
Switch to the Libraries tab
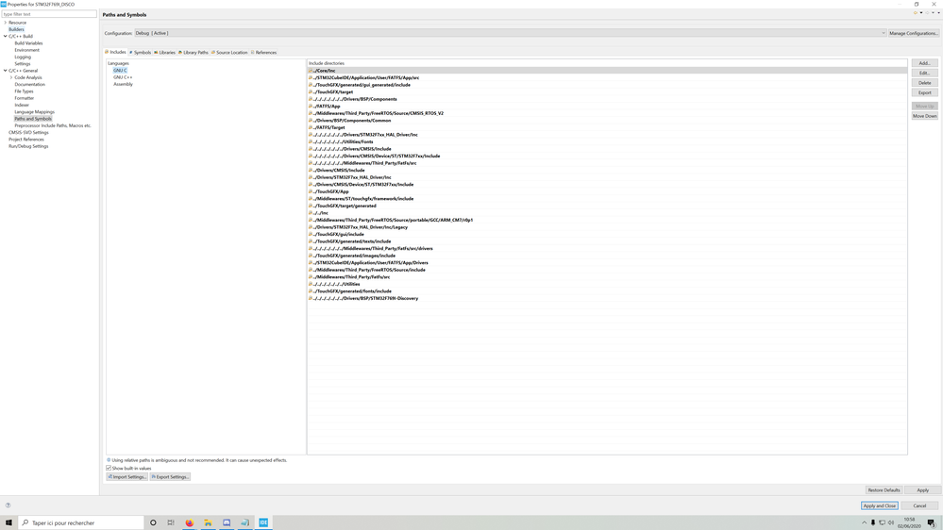[x=165, y=52]
